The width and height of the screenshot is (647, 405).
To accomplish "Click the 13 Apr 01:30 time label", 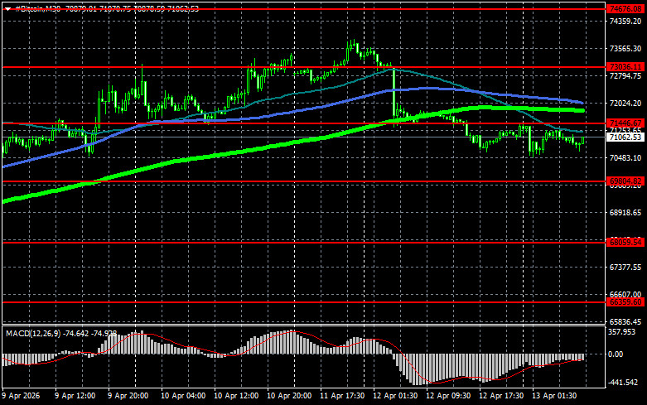I will click(554, 396).
